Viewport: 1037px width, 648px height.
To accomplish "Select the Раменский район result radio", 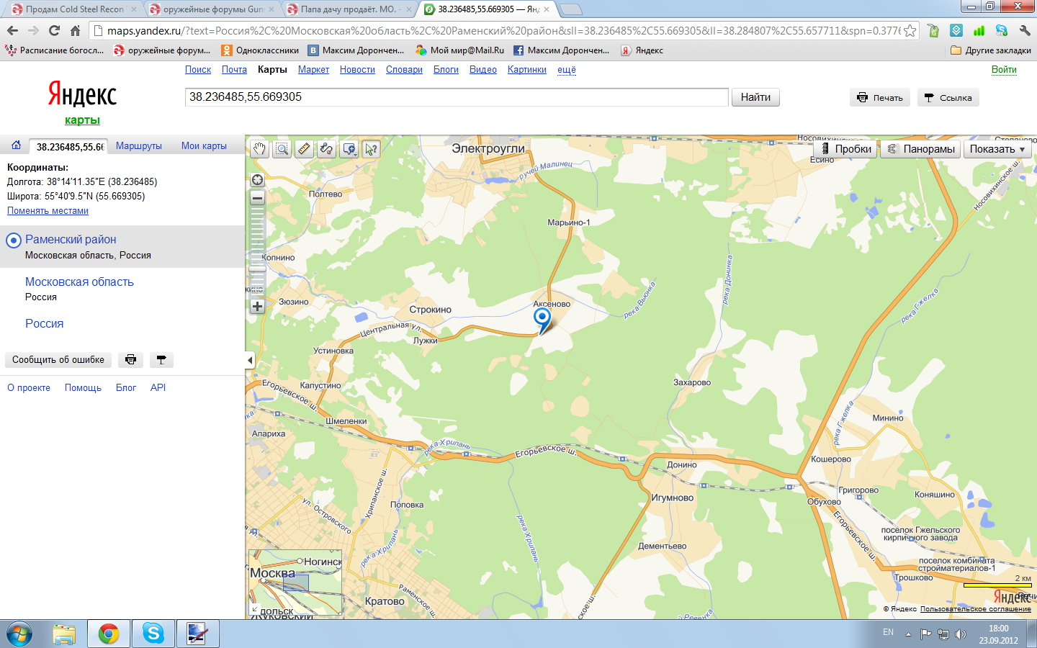I will pos(14,240).
